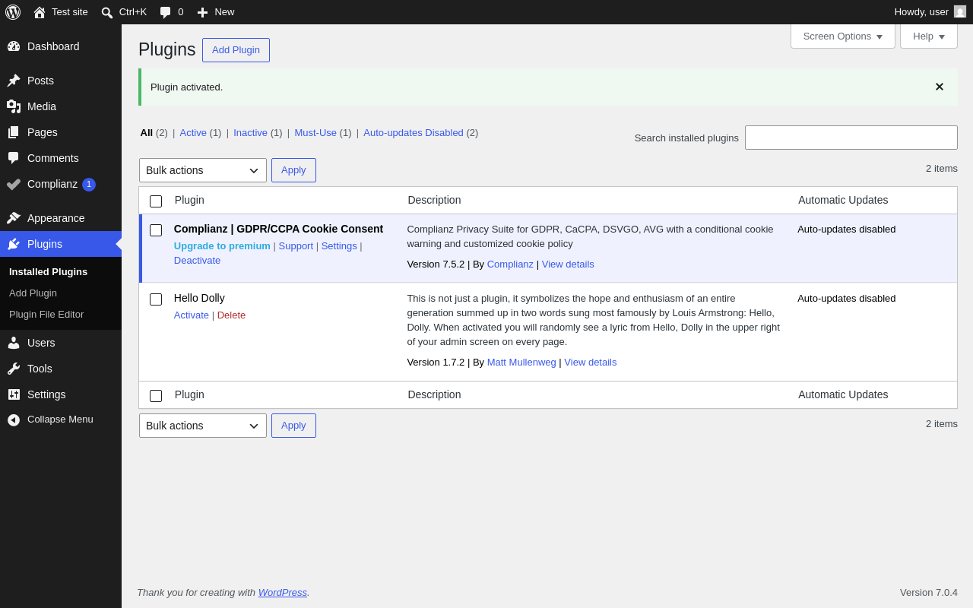973x608 pixels.
Task: Filter plugins by Must-Use
Action: [x=315, y=132]
